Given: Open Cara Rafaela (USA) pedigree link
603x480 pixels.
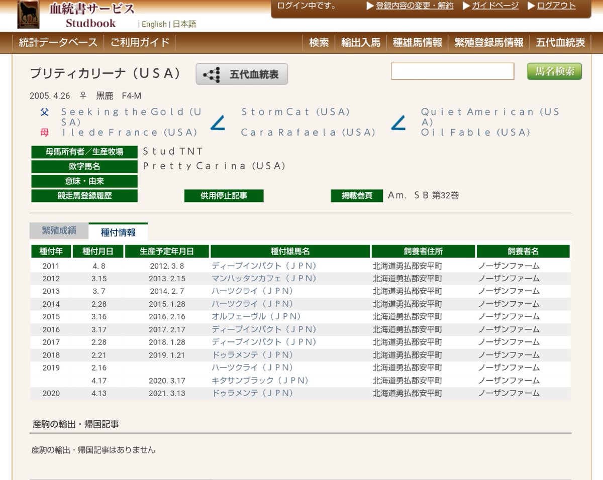Looking at the screenshot, I should [308, 133].
